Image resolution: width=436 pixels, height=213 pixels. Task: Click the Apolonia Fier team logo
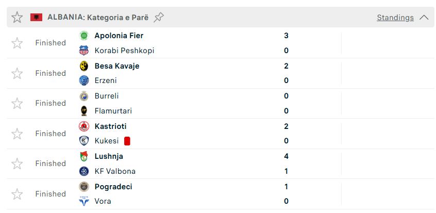coord(83,36)
